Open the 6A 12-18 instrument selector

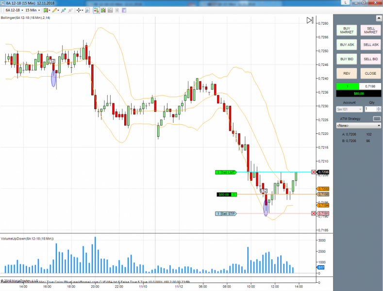click(14, 10)
